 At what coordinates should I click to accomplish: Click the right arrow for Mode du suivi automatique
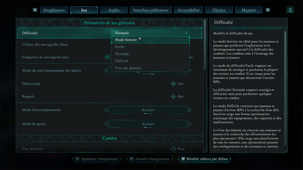(190, 71)
